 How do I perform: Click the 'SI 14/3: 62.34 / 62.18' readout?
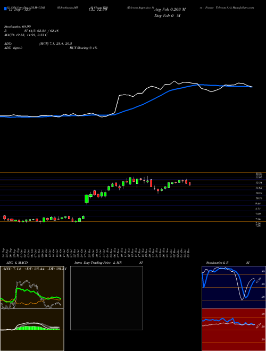(x=41, y=31)
